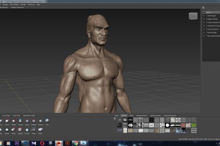Viewport: 220px width, 146px height.
Task: Switch to the Material Presets tab
Action: pyautogui.click(x=142, y=116)
